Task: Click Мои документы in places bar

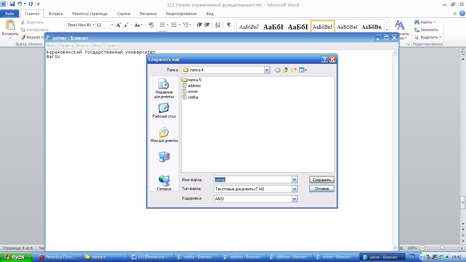Action: [x=164, y=135]
